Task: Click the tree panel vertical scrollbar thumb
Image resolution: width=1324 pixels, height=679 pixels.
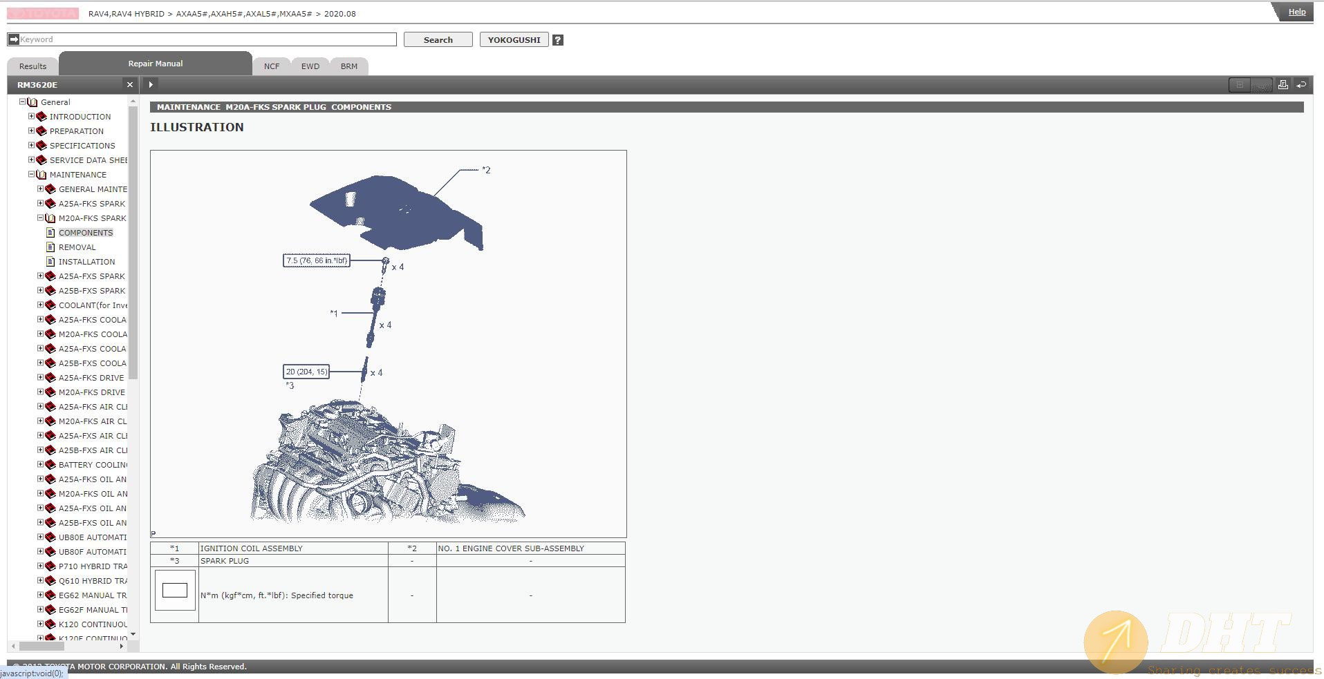Action: pyautogui.click(x=133, y=242)
